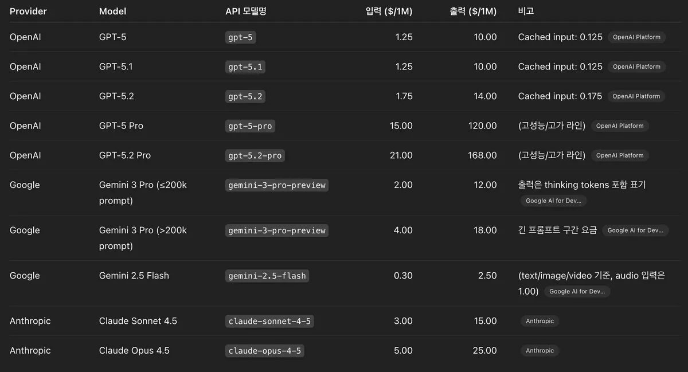688x372 pixels.
Task: Click the 출력 ($/1M) column header
Action: [x=473, y=11]
